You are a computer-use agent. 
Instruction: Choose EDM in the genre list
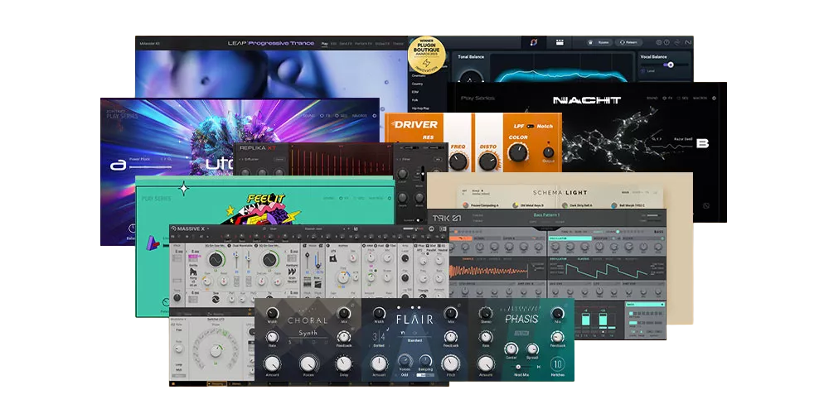(x=415, y=92)
